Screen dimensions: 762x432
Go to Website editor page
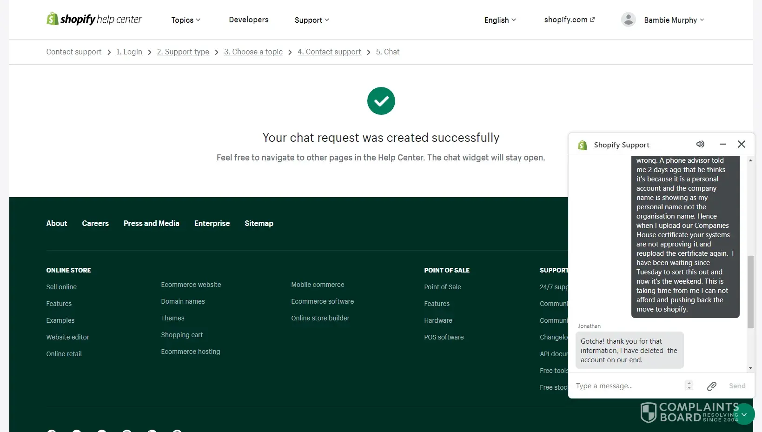pos(68,337)
